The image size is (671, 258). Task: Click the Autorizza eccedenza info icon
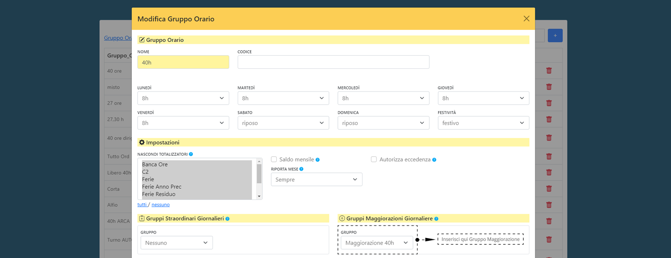pos(434,159)
